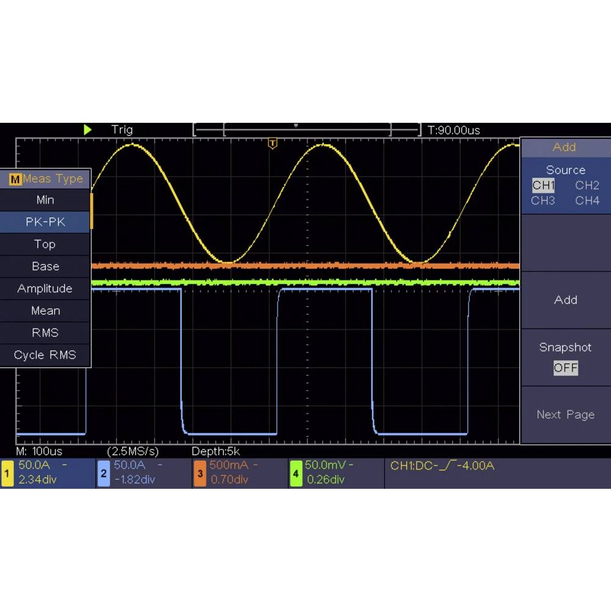Viewport: 611px width, 611px height.
Task: Click the orange channel 3 badge
Action: click(x=200, y=474)
